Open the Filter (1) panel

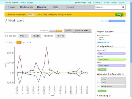click(x=60, y=36)
